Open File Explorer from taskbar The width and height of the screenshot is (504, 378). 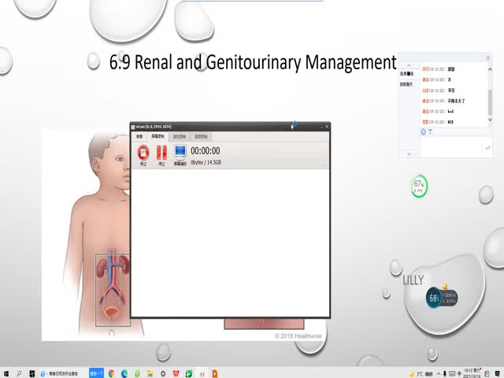pyautogui.click(x=150, y=373)
